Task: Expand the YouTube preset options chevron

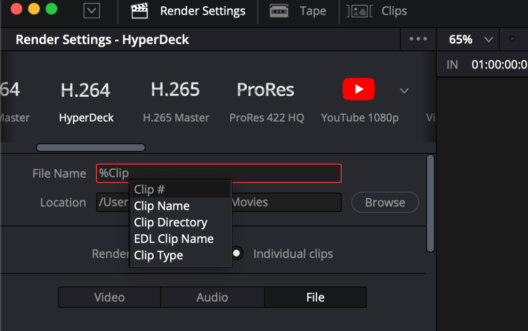Action: (404, 91)
